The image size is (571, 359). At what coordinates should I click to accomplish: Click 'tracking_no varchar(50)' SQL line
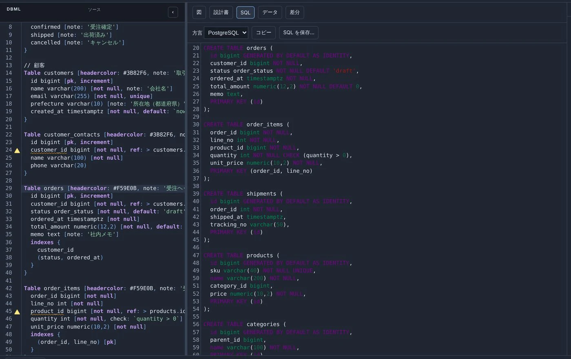250,225
